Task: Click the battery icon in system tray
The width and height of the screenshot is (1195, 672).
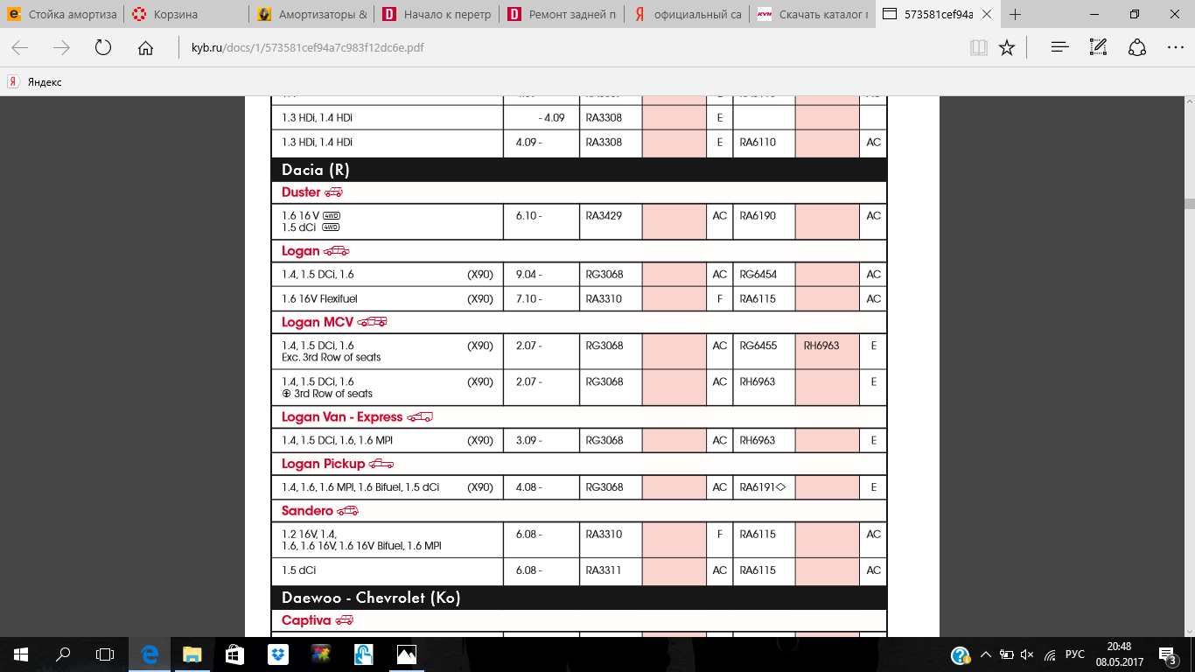Action: pyautogui.click(x=1007, y=654)
